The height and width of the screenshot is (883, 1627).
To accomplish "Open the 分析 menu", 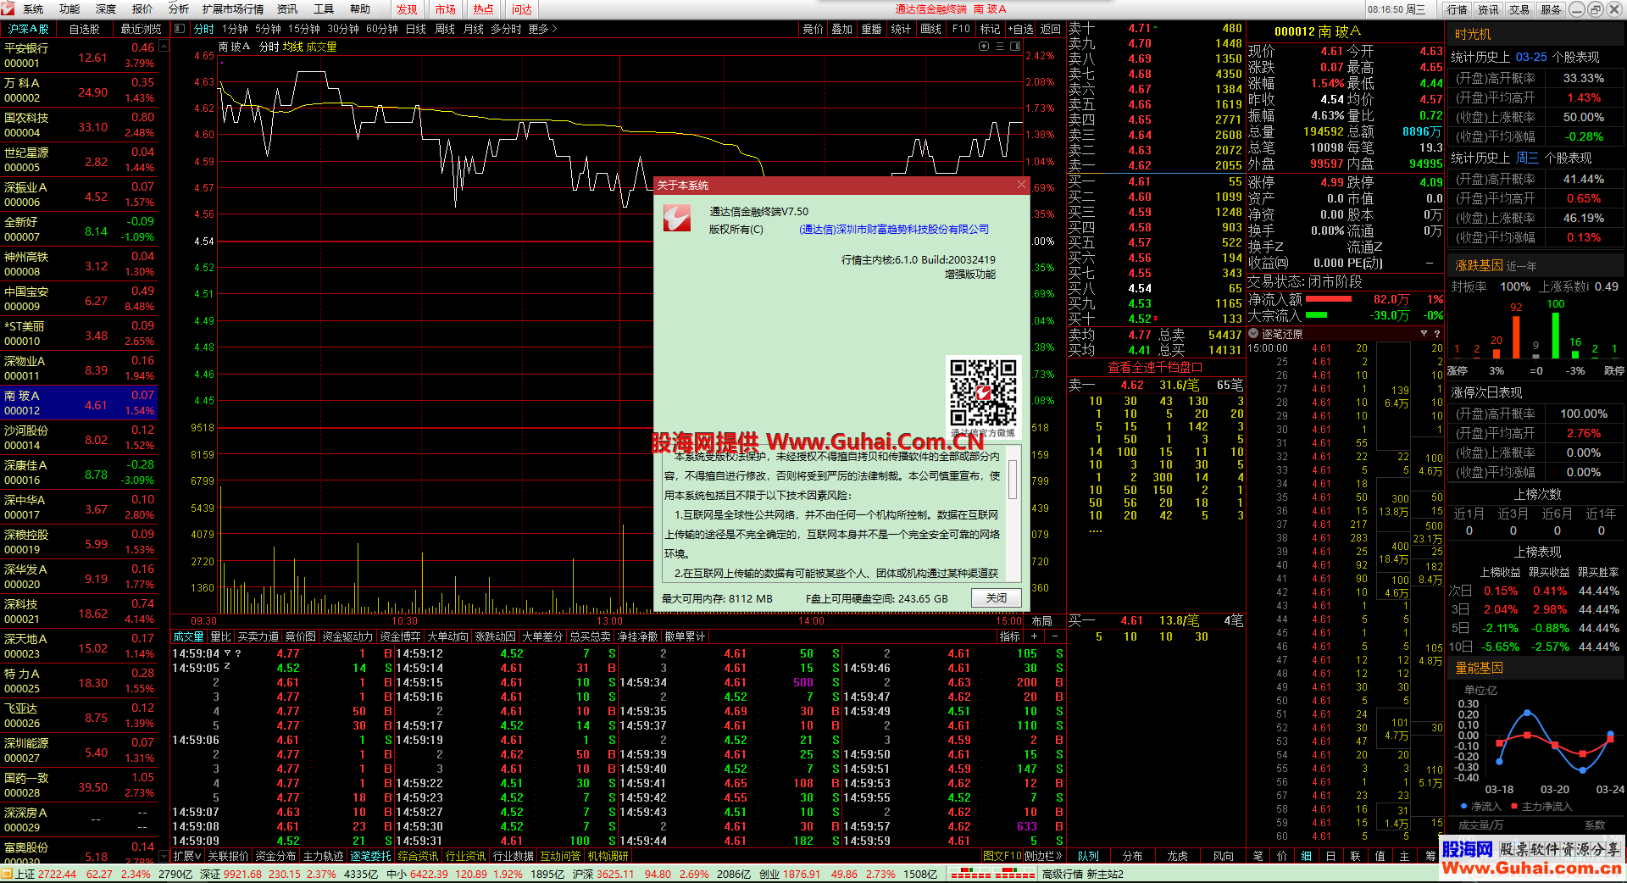I will (179, 9).
